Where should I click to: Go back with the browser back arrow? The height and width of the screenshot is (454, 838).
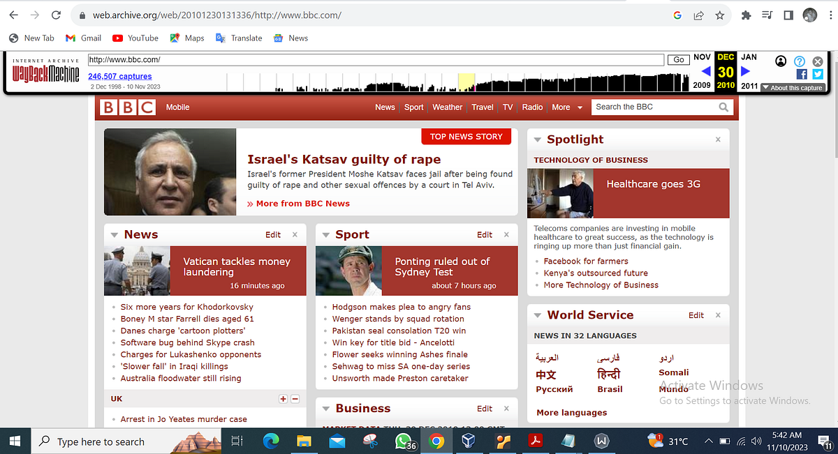tap(13, 15)
